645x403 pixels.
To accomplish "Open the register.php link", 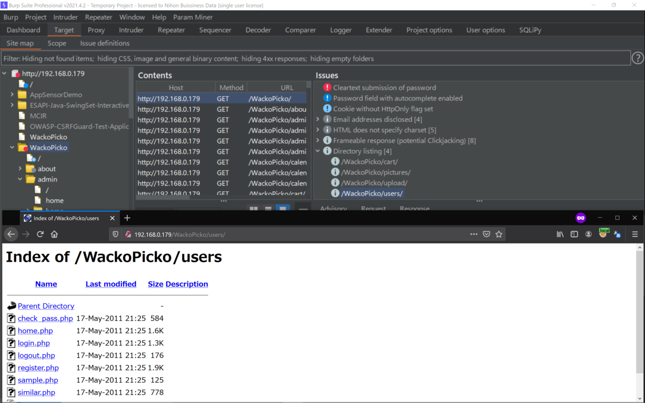I will point(38,368).
